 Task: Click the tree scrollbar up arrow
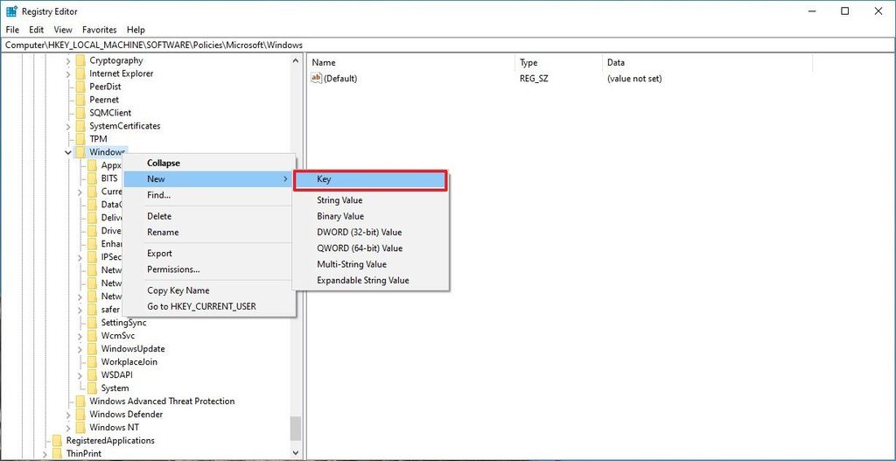point(296,60)
